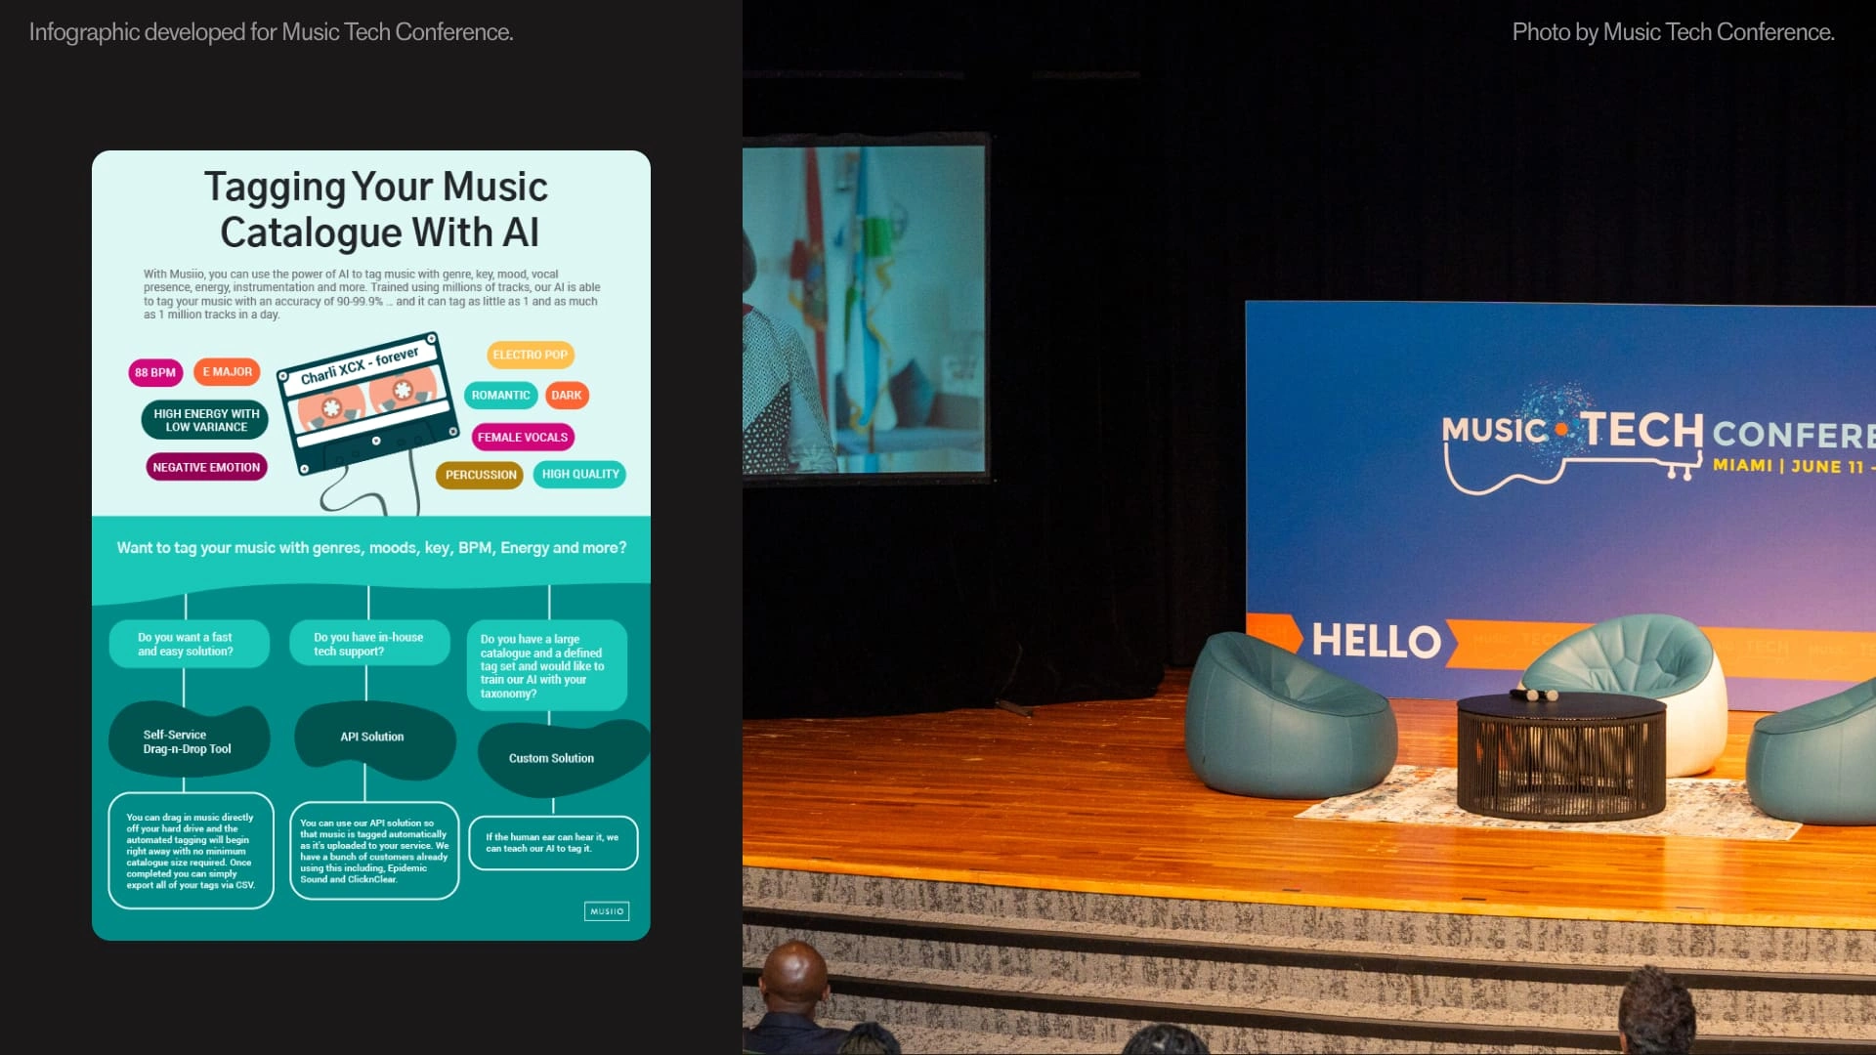1876x1055 pixels.
Task: Click the FEMALE VOCALS tag
Action: click(522, 438)
